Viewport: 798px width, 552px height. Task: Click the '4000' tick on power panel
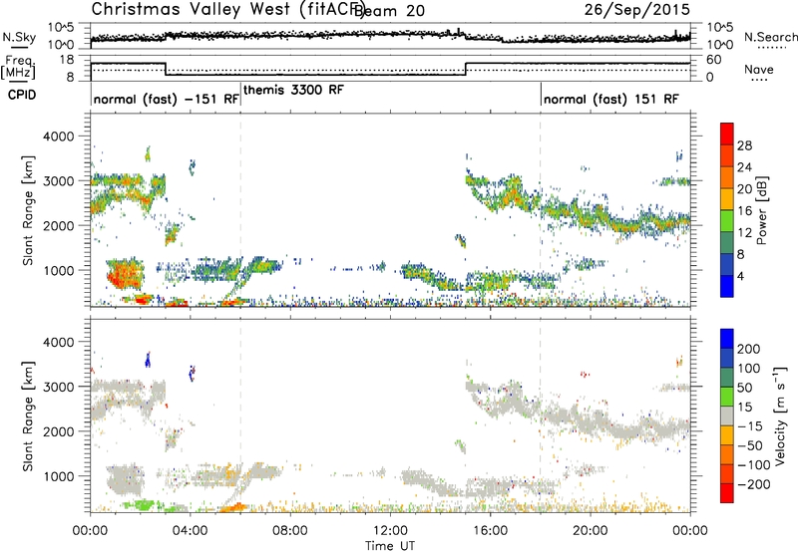click(59, 137)
